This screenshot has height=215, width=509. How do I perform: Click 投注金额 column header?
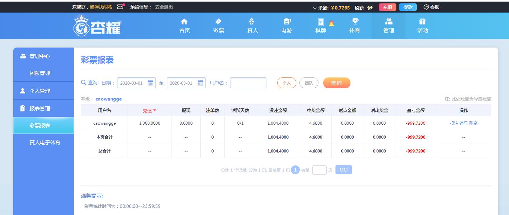coord(278,110)
